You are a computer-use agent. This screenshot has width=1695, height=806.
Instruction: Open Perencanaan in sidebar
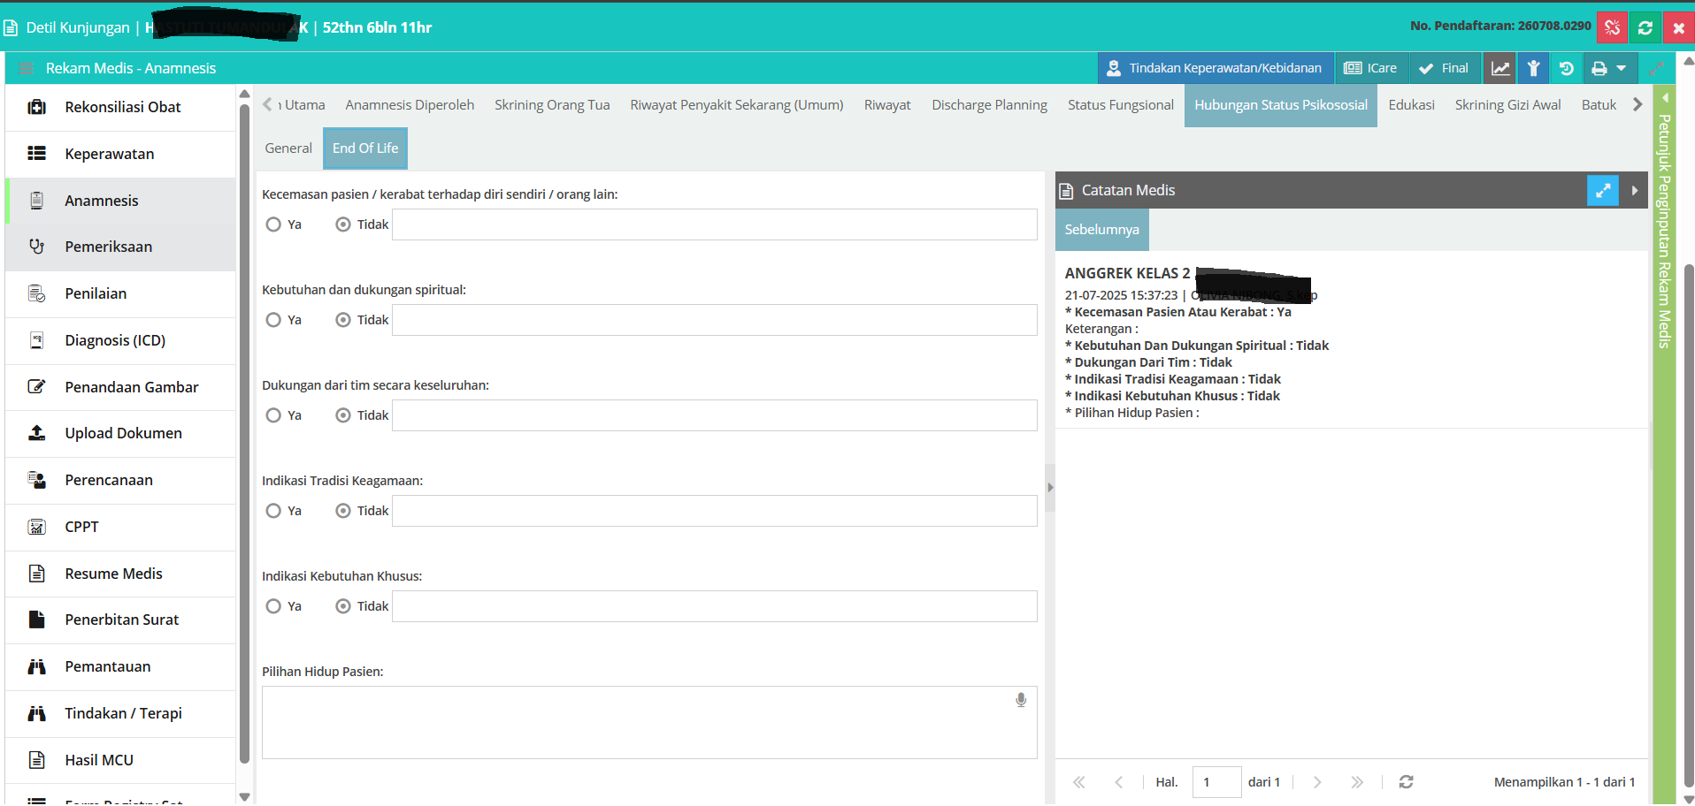(x=121, y=480)
